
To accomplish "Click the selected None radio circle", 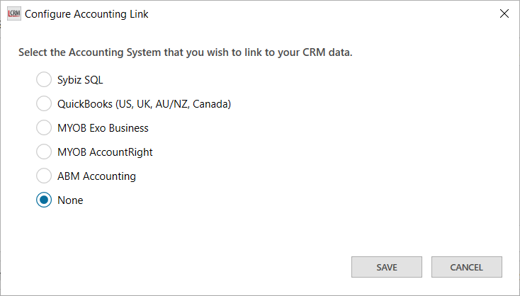I will coord(44,200).
